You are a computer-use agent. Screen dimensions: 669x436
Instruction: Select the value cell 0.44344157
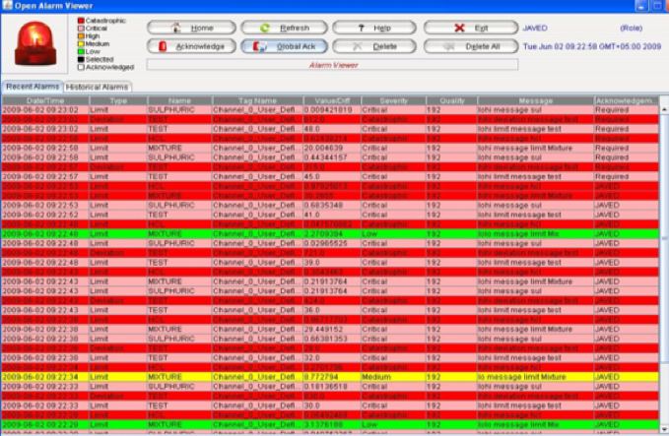click(x=332, y=157)
